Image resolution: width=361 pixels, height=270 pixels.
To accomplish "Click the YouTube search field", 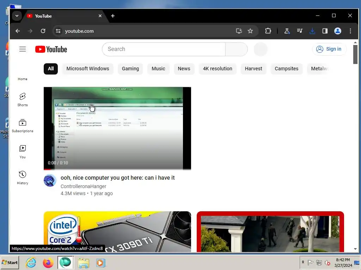I will (x=164, y=49).
